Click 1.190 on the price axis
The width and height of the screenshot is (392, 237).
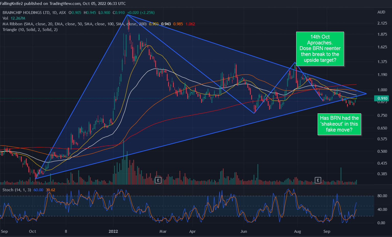(x=382, y=75)
